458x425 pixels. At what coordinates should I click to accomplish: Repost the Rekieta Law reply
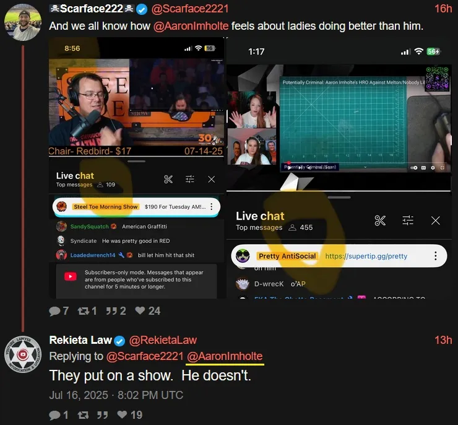83,414
